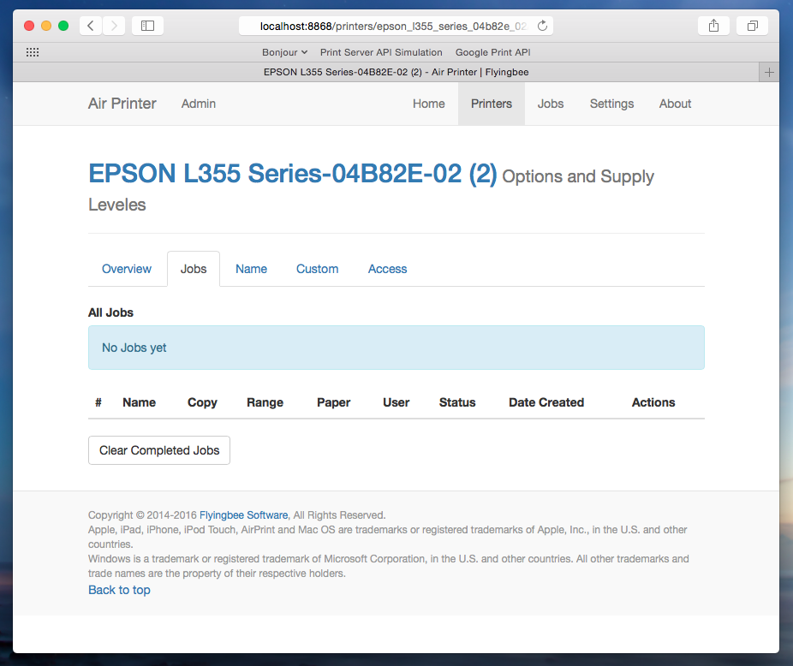793x666 pixels.
Task: Reload the page via refresh icon
Action: 542,26
